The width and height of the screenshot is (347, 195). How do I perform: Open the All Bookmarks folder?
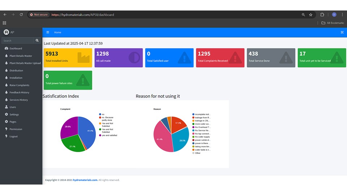(x=333, y=23)
